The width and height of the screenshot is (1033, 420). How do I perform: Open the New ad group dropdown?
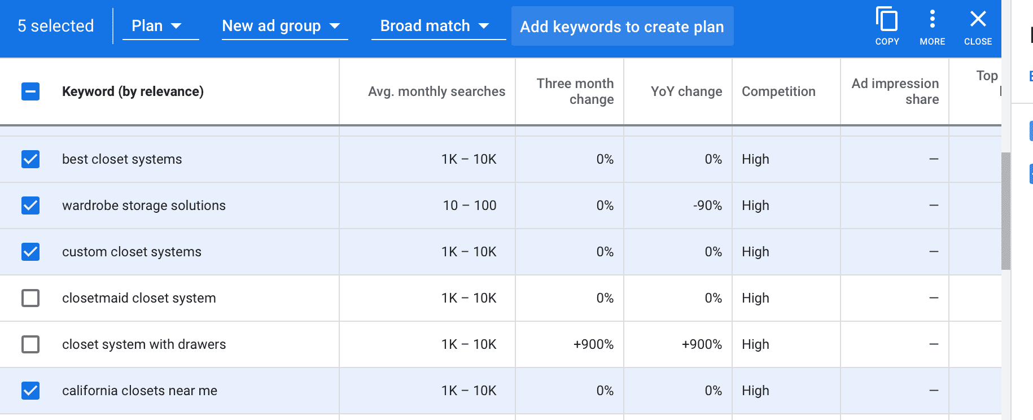284,26
